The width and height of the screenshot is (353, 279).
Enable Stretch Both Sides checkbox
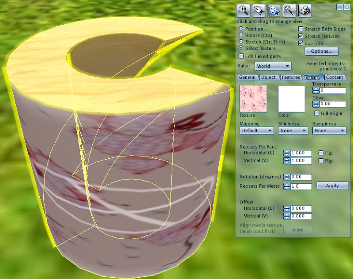click(300, 29)
